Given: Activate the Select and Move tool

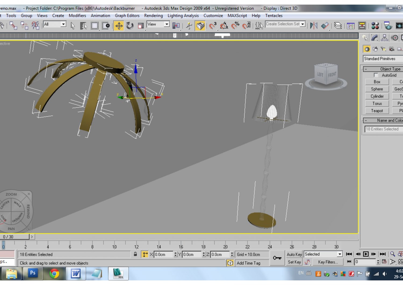Looking at the screenshot, I should tap(119, 26).
